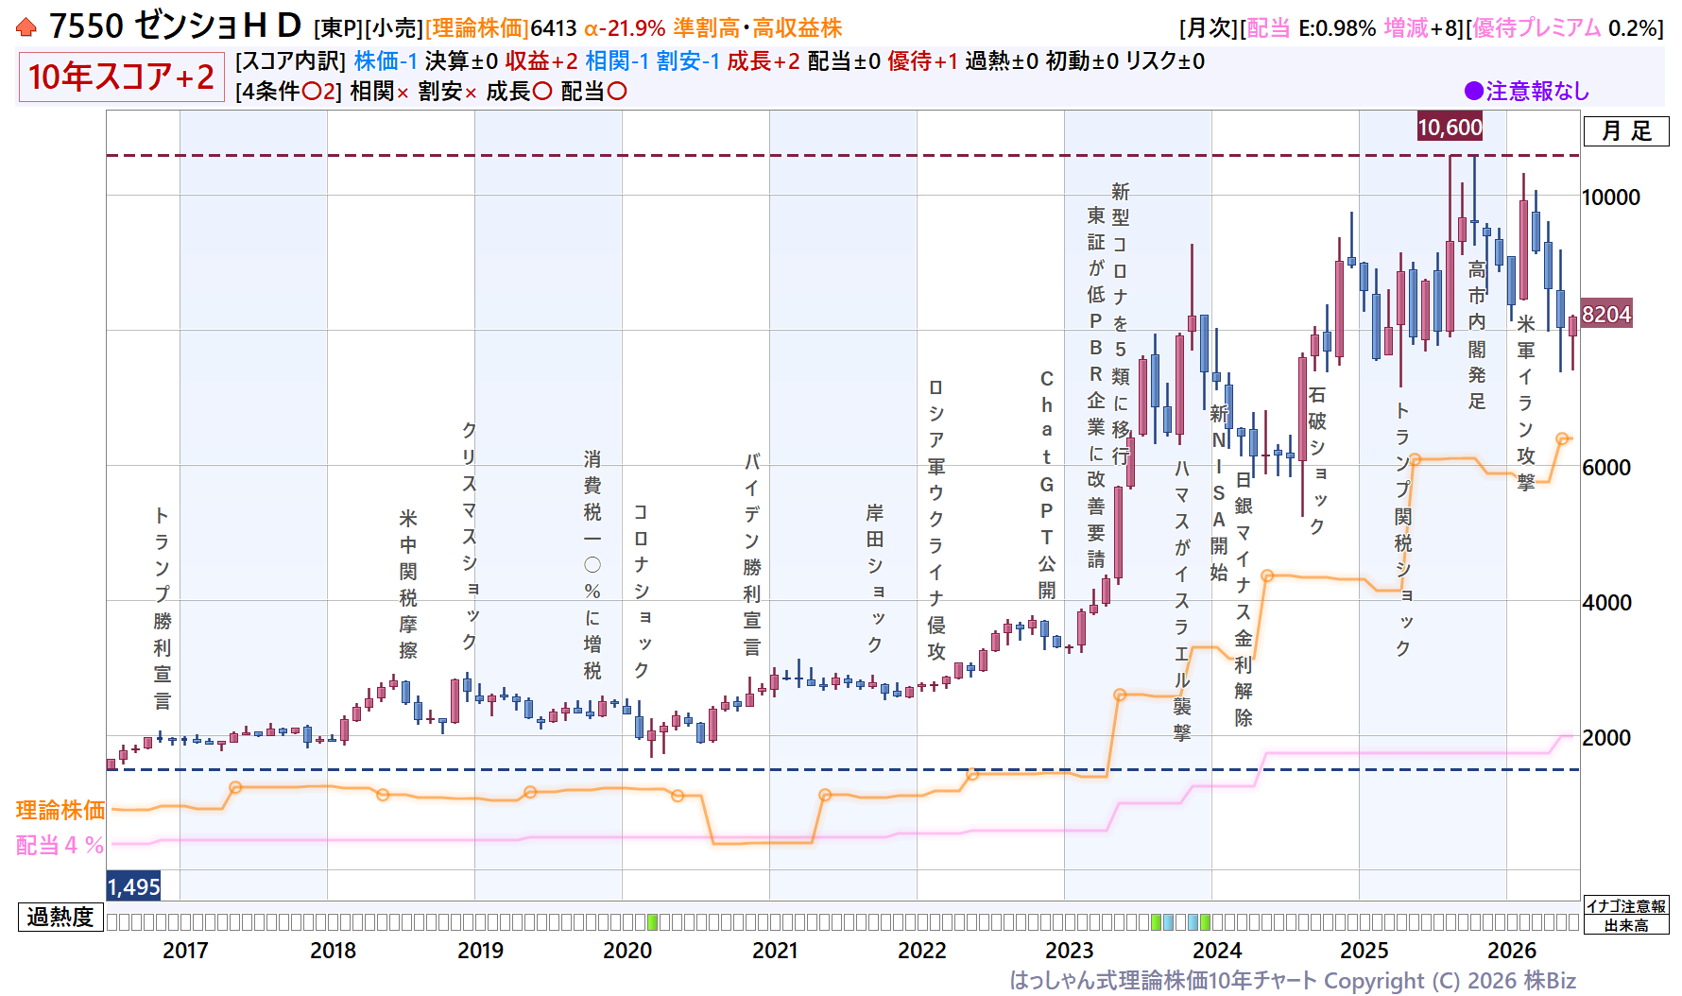The width and height of the screenshot is (1682, 996).
Task: Click the 2000 price axis label
Action: [1606, 738]
